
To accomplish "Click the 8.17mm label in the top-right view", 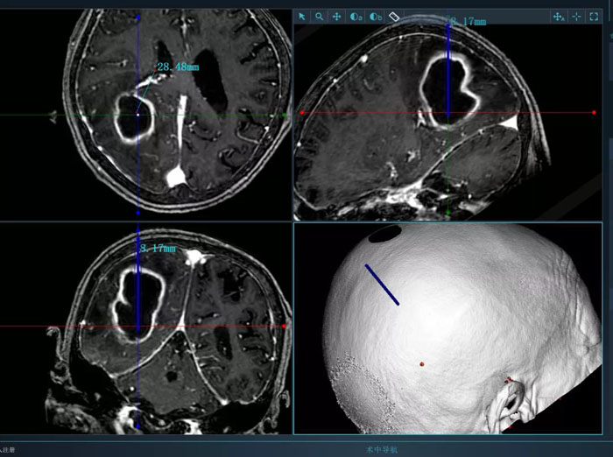I will point(468,21).
